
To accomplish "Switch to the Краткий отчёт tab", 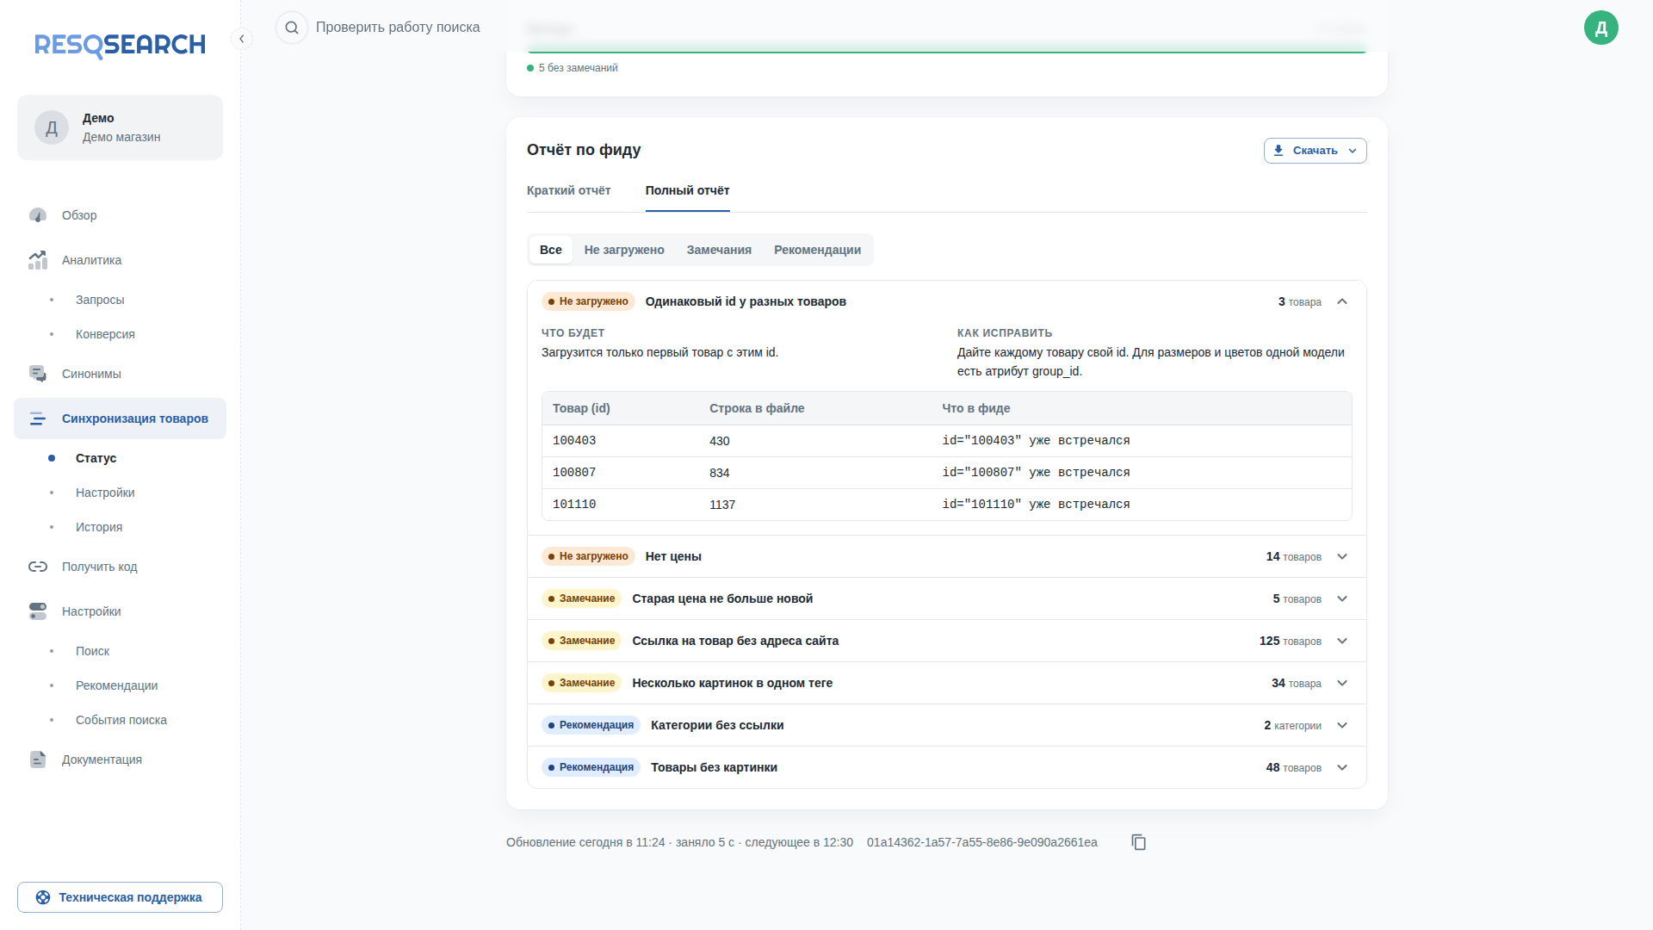I will [x=568, y=190].
